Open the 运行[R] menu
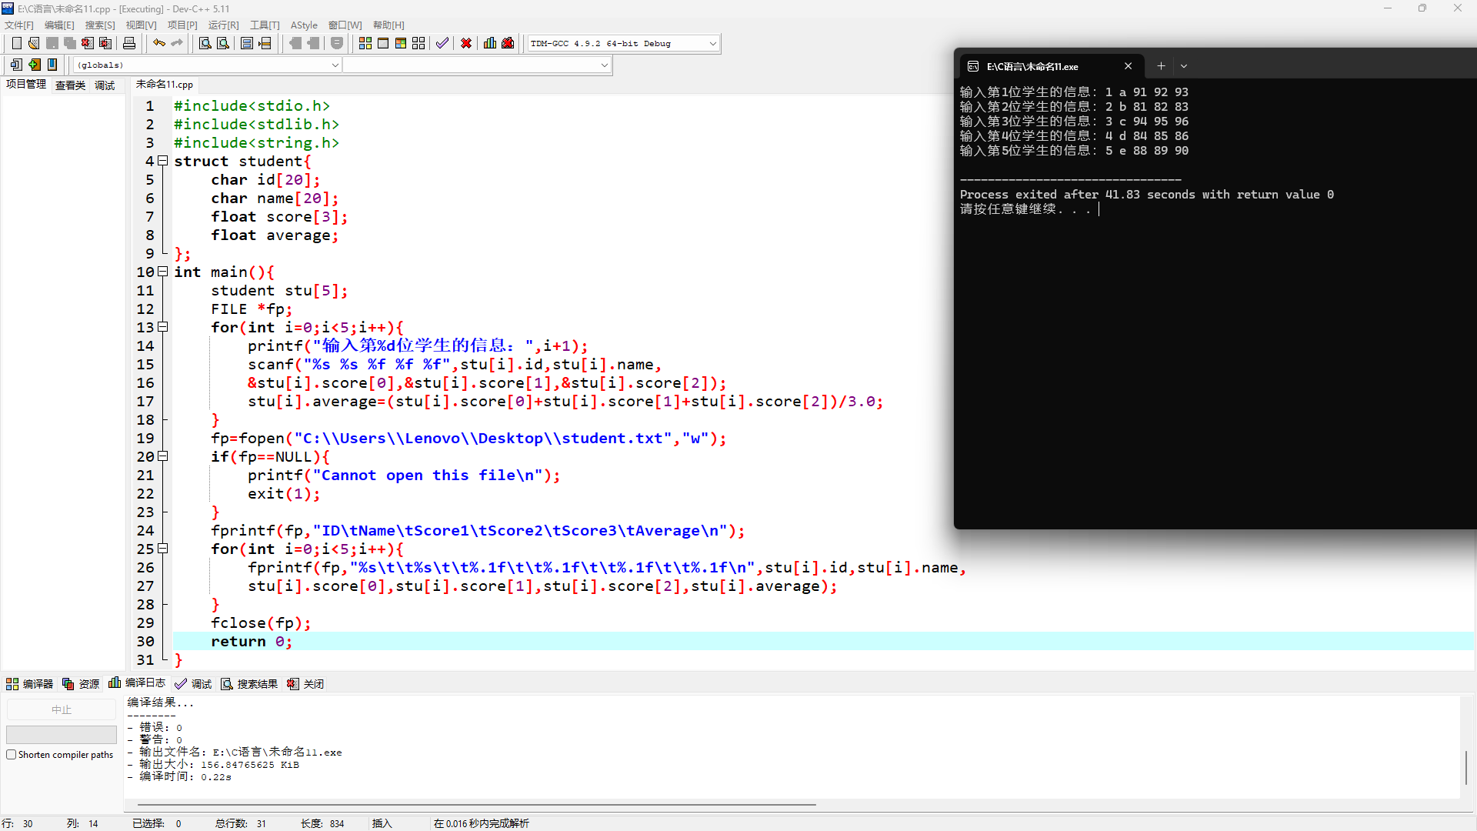The image size is (1477, 831). (x=223, y=25)
